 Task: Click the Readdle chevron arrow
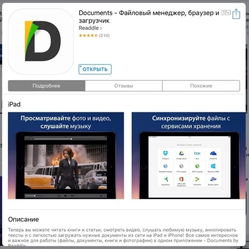click(101, 28)
